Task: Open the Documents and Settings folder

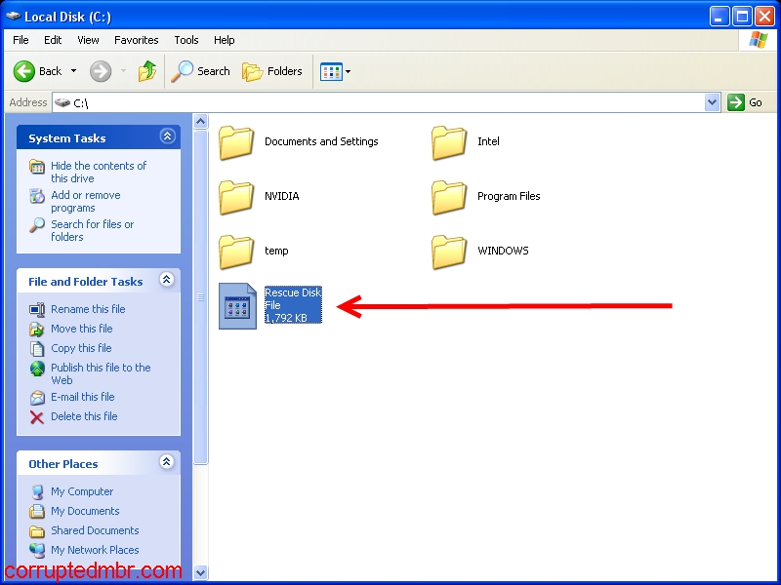Action: pyautogui.click(x=236, y=142)
